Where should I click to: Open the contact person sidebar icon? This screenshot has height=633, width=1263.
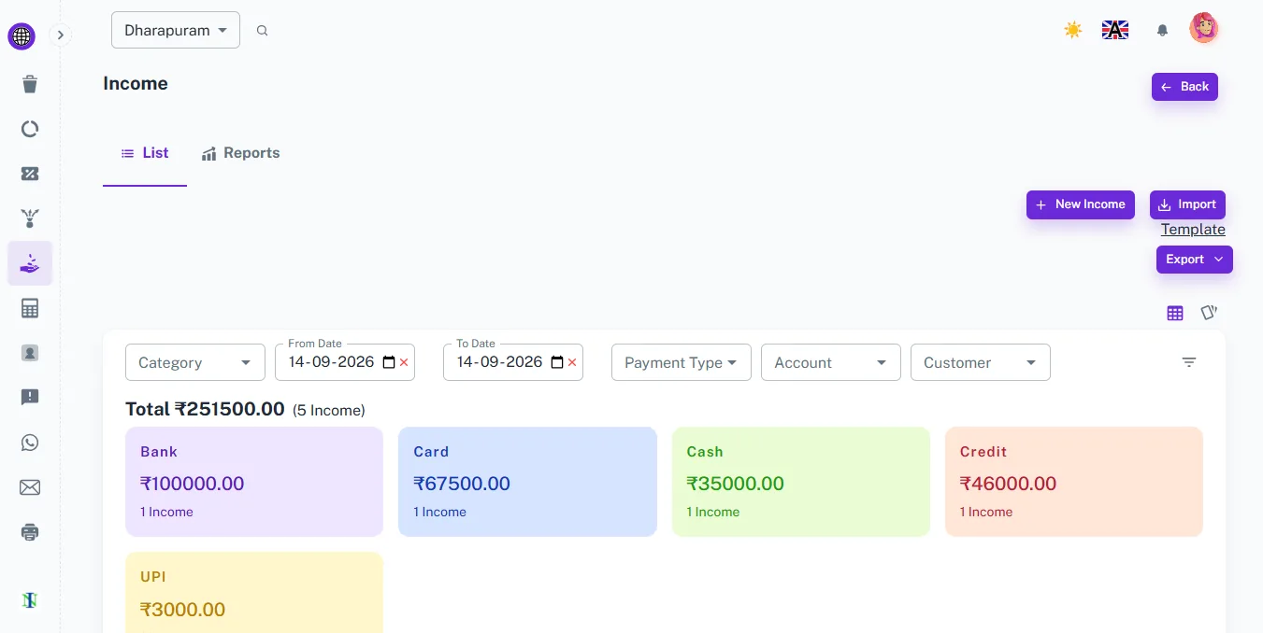click(30, 353)
